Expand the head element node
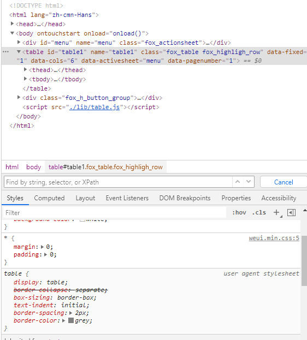307x340 pixels. 13,23
